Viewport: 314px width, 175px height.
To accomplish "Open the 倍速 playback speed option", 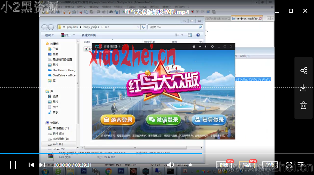I will tap(224, 165).
